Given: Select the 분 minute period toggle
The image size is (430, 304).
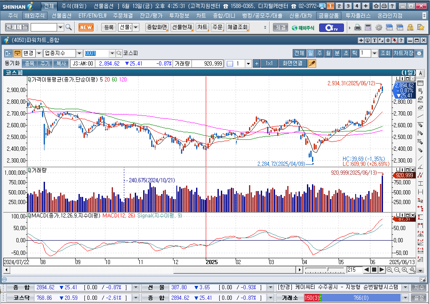Looking at the screenshot, I should coord(337,53).
